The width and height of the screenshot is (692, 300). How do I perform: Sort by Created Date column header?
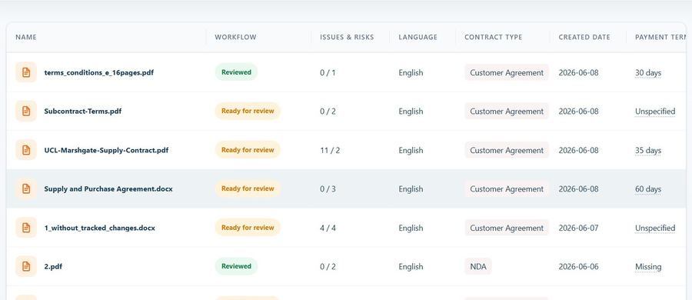click(584, 37)
